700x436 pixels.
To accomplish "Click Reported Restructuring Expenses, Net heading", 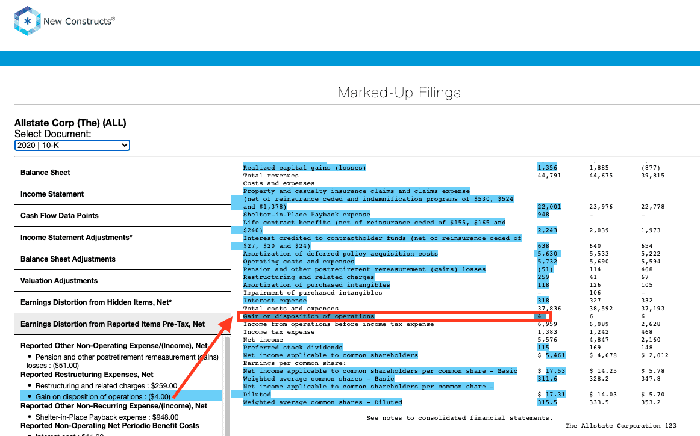I will tap(87, 375).
